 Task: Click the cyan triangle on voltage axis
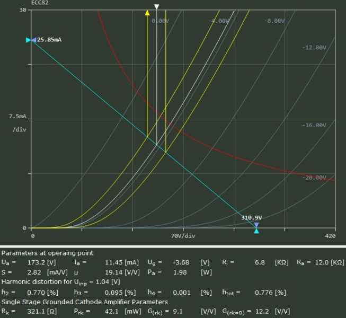tap(256, 231)
